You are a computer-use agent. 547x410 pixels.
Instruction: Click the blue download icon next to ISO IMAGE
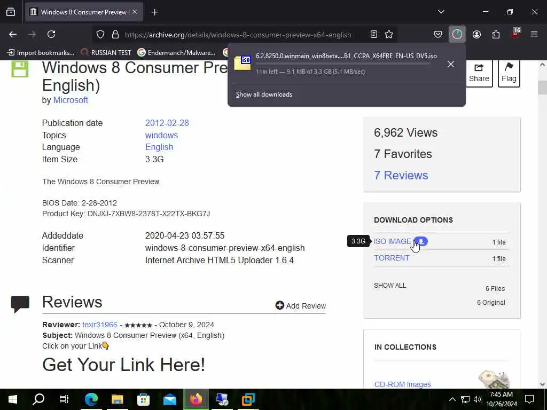(x=421, y=241)
